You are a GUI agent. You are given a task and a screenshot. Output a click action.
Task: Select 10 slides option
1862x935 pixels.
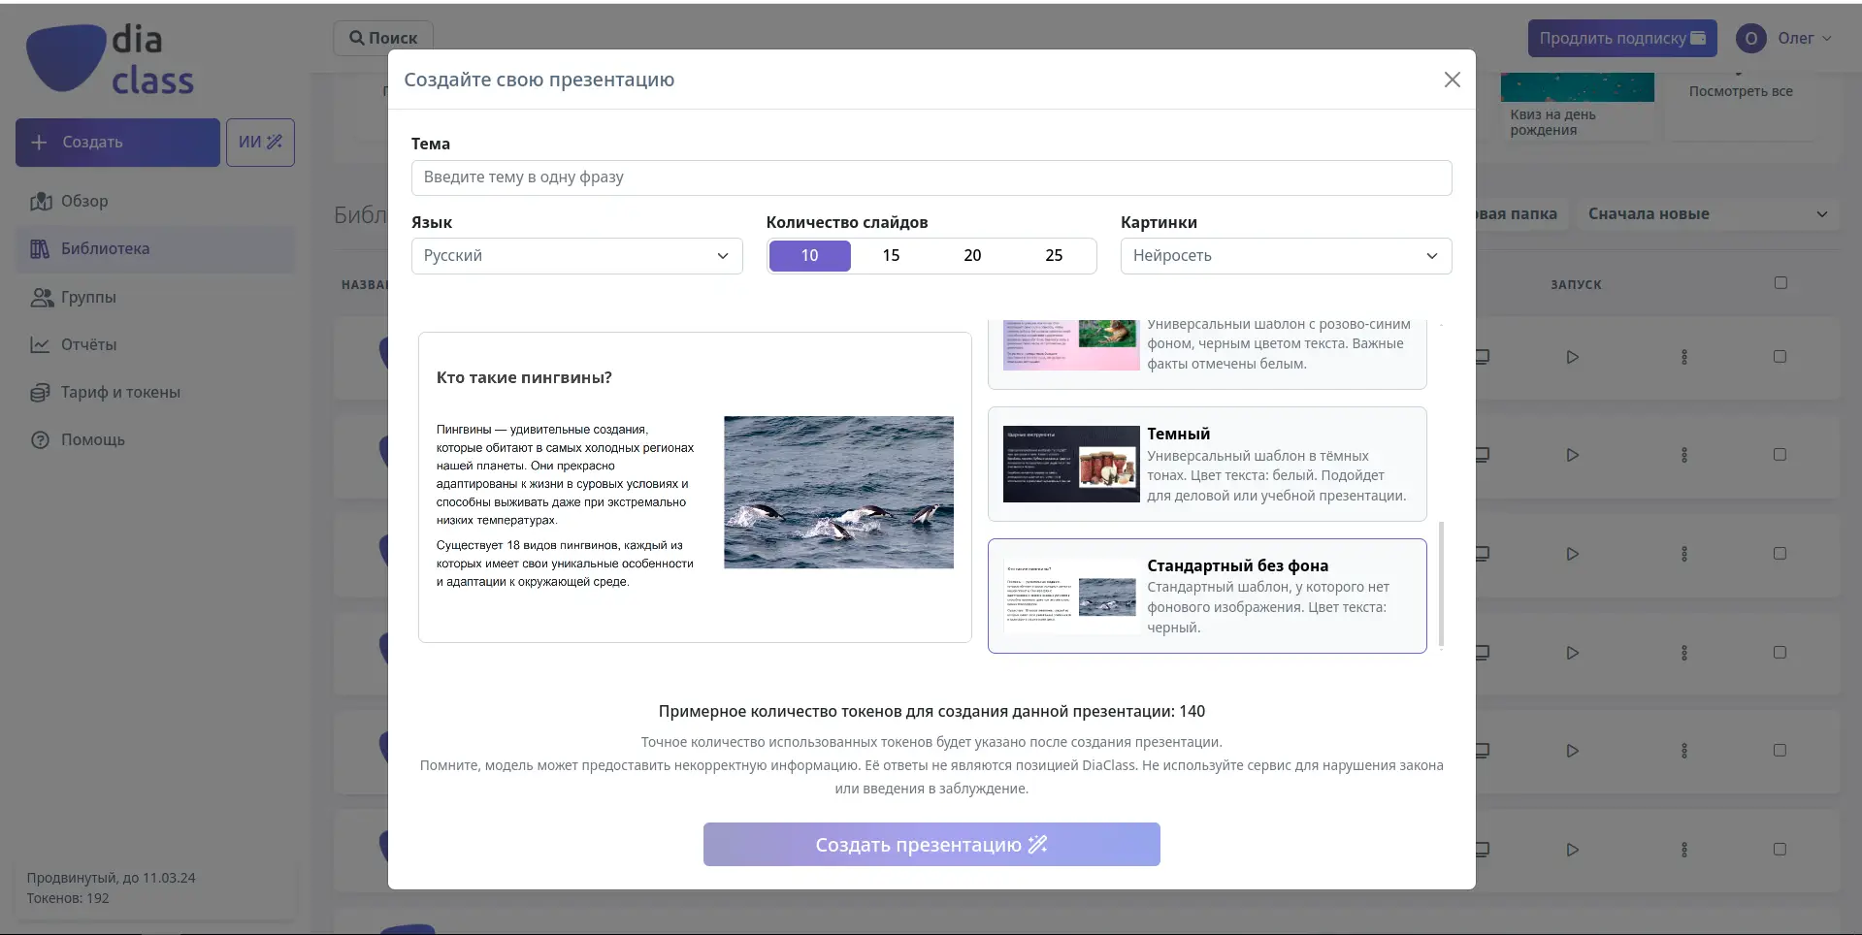tap(809, 256)
